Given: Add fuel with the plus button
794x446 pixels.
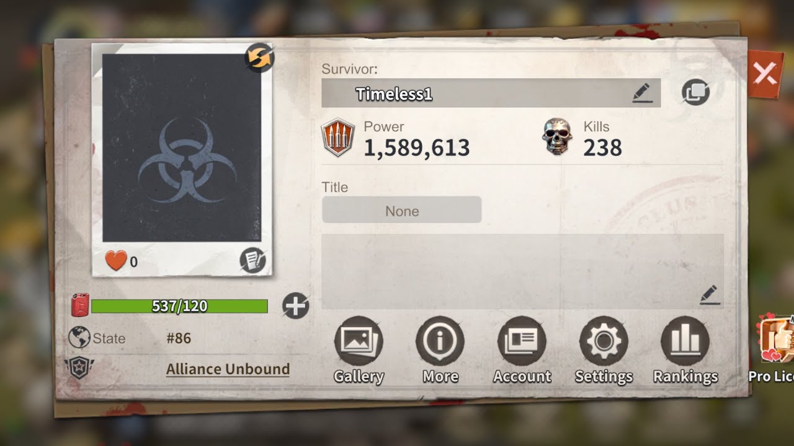Looking at the screenshot, I should [x=295, y=305].
